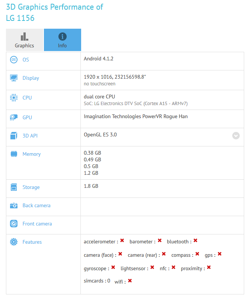Viewport: 252px width, 300px height.
Task: Click the red X next to camera (rear)
Action: point(164,254)
